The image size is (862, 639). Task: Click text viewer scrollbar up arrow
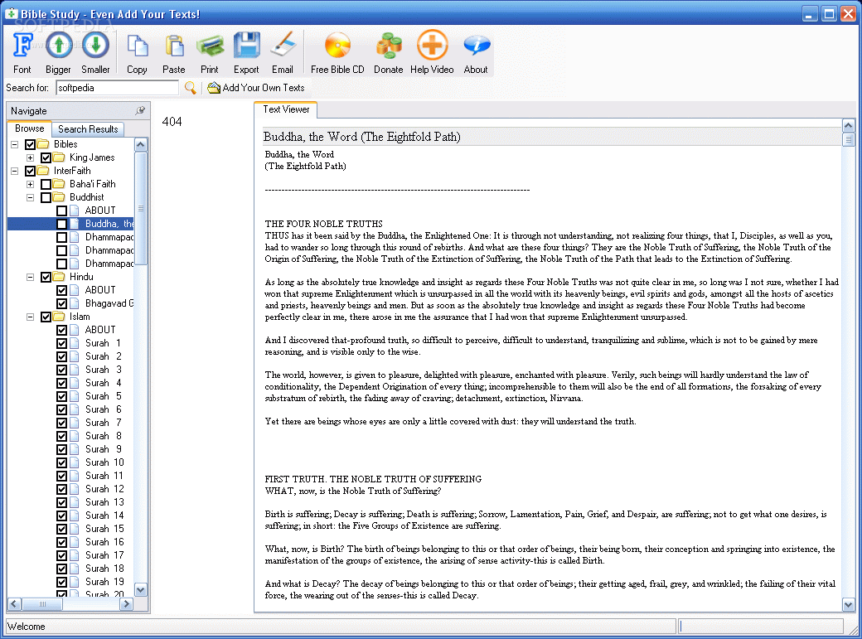tap(848, 125)
